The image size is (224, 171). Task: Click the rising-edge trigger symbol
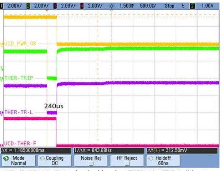183,6
